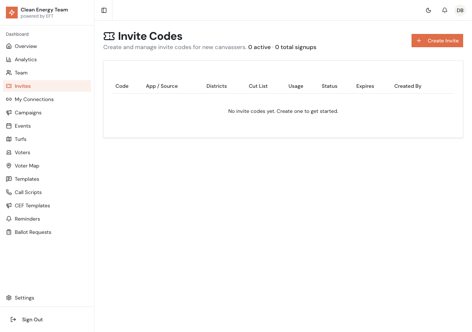Click the Clean Energy Team logo
The height and width of the screenshot is (332, 472).
click(x=11, y=13)
